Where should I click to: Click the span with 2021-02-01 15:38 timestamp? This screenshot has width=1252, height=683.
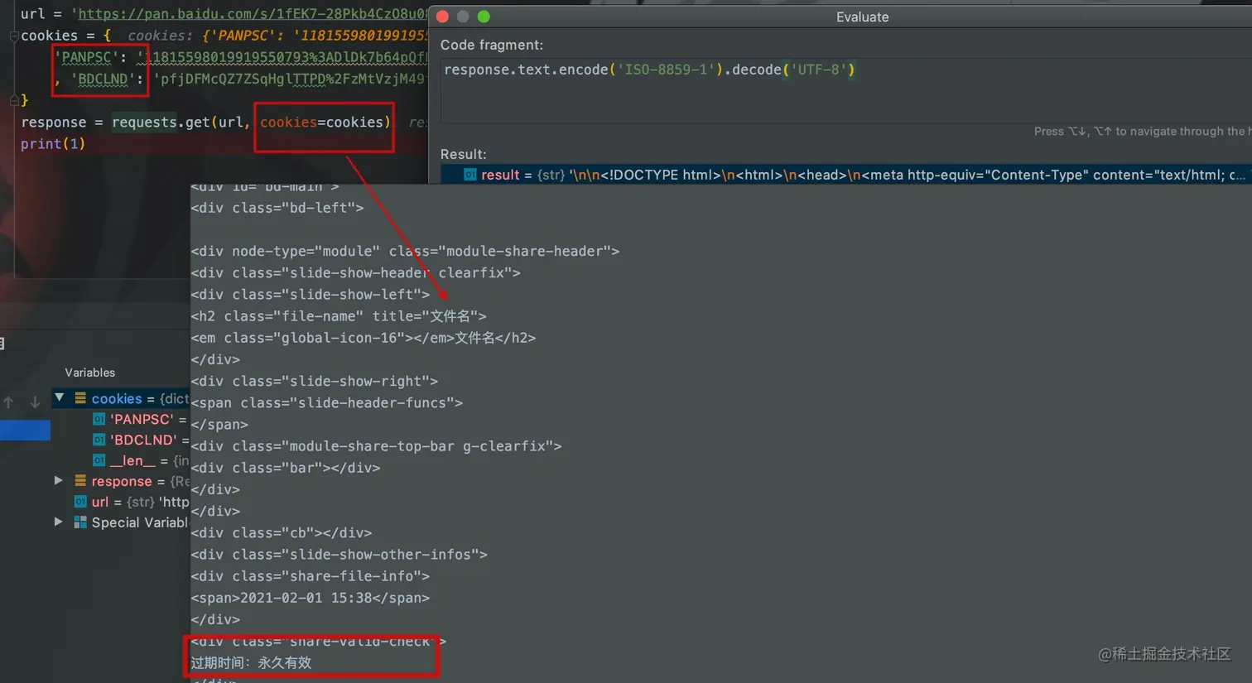310,598
